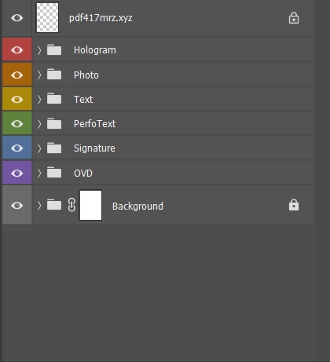Viewport: 330px width, 362px height.
Task: Hide the Hologram group using its red eye
Action: point(17,49)
